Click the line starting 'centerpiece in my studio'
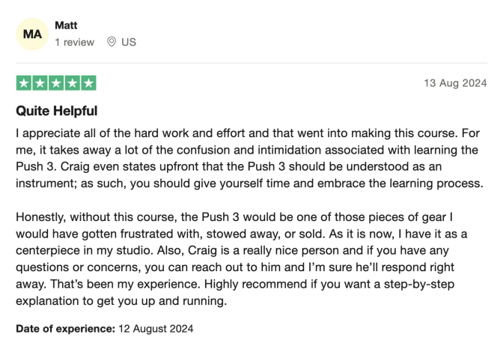Viewport: 503px width, 346px height. coord(232,251)
